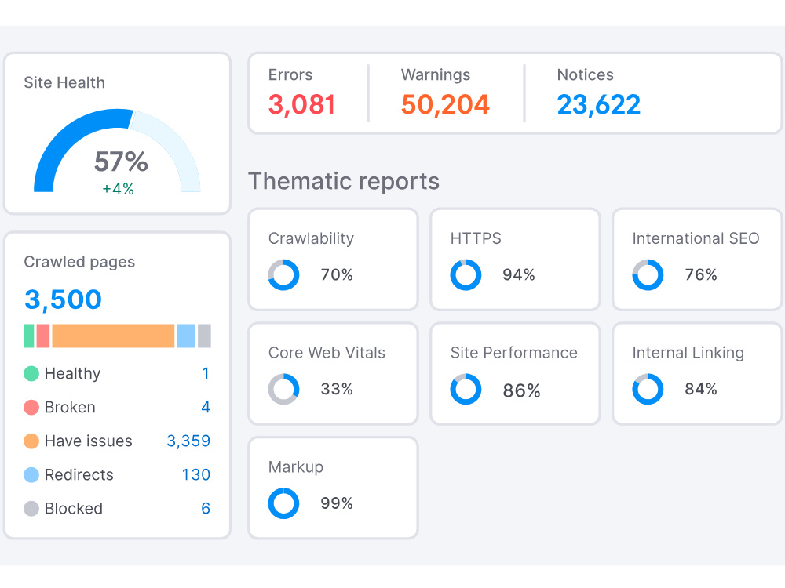
Task: Open the Crawled pages total 3,500
Action: click(63, 299)
